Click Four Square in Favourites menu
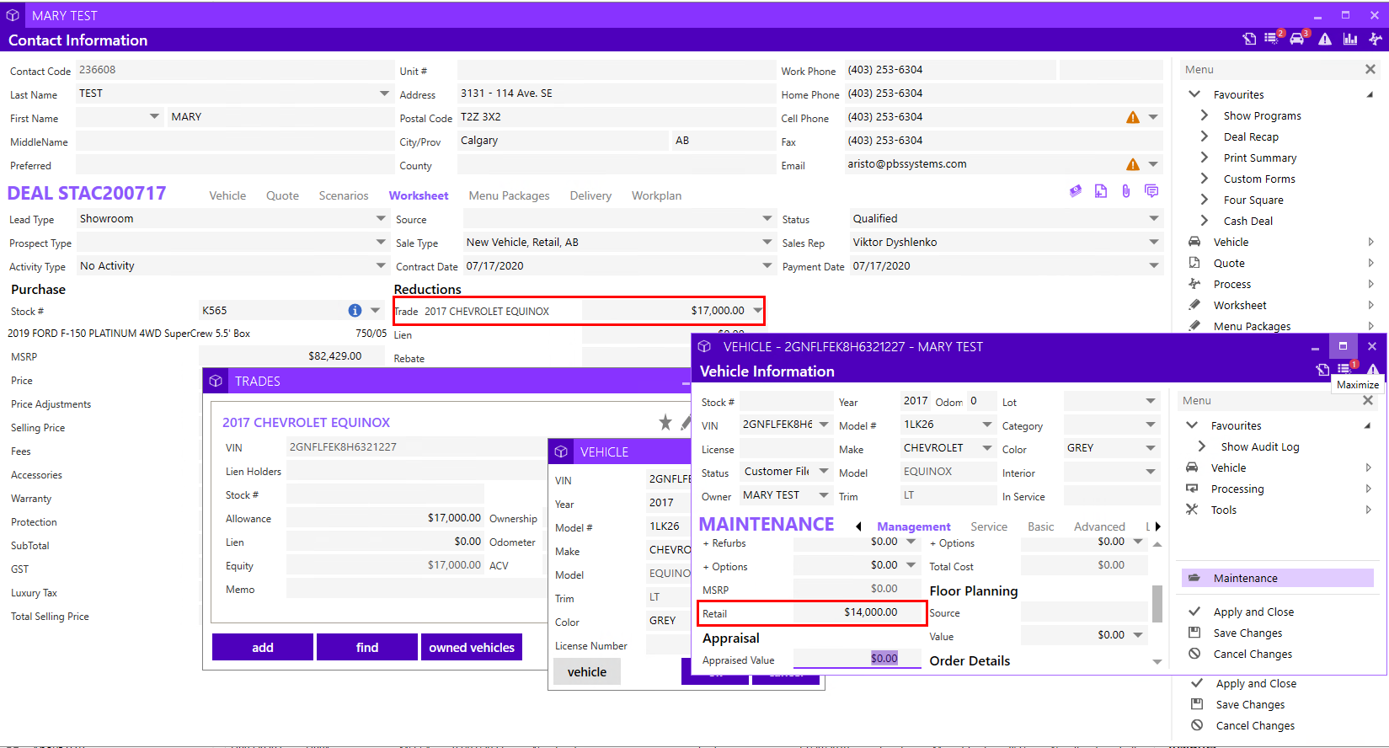1389x748 pixels. point(1253,200)
